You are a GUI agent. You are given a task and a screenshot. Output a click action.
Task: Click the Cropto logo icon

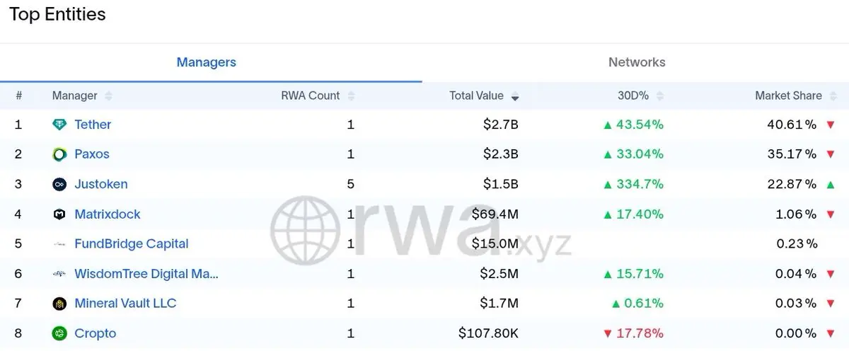(x=59, y=333)
